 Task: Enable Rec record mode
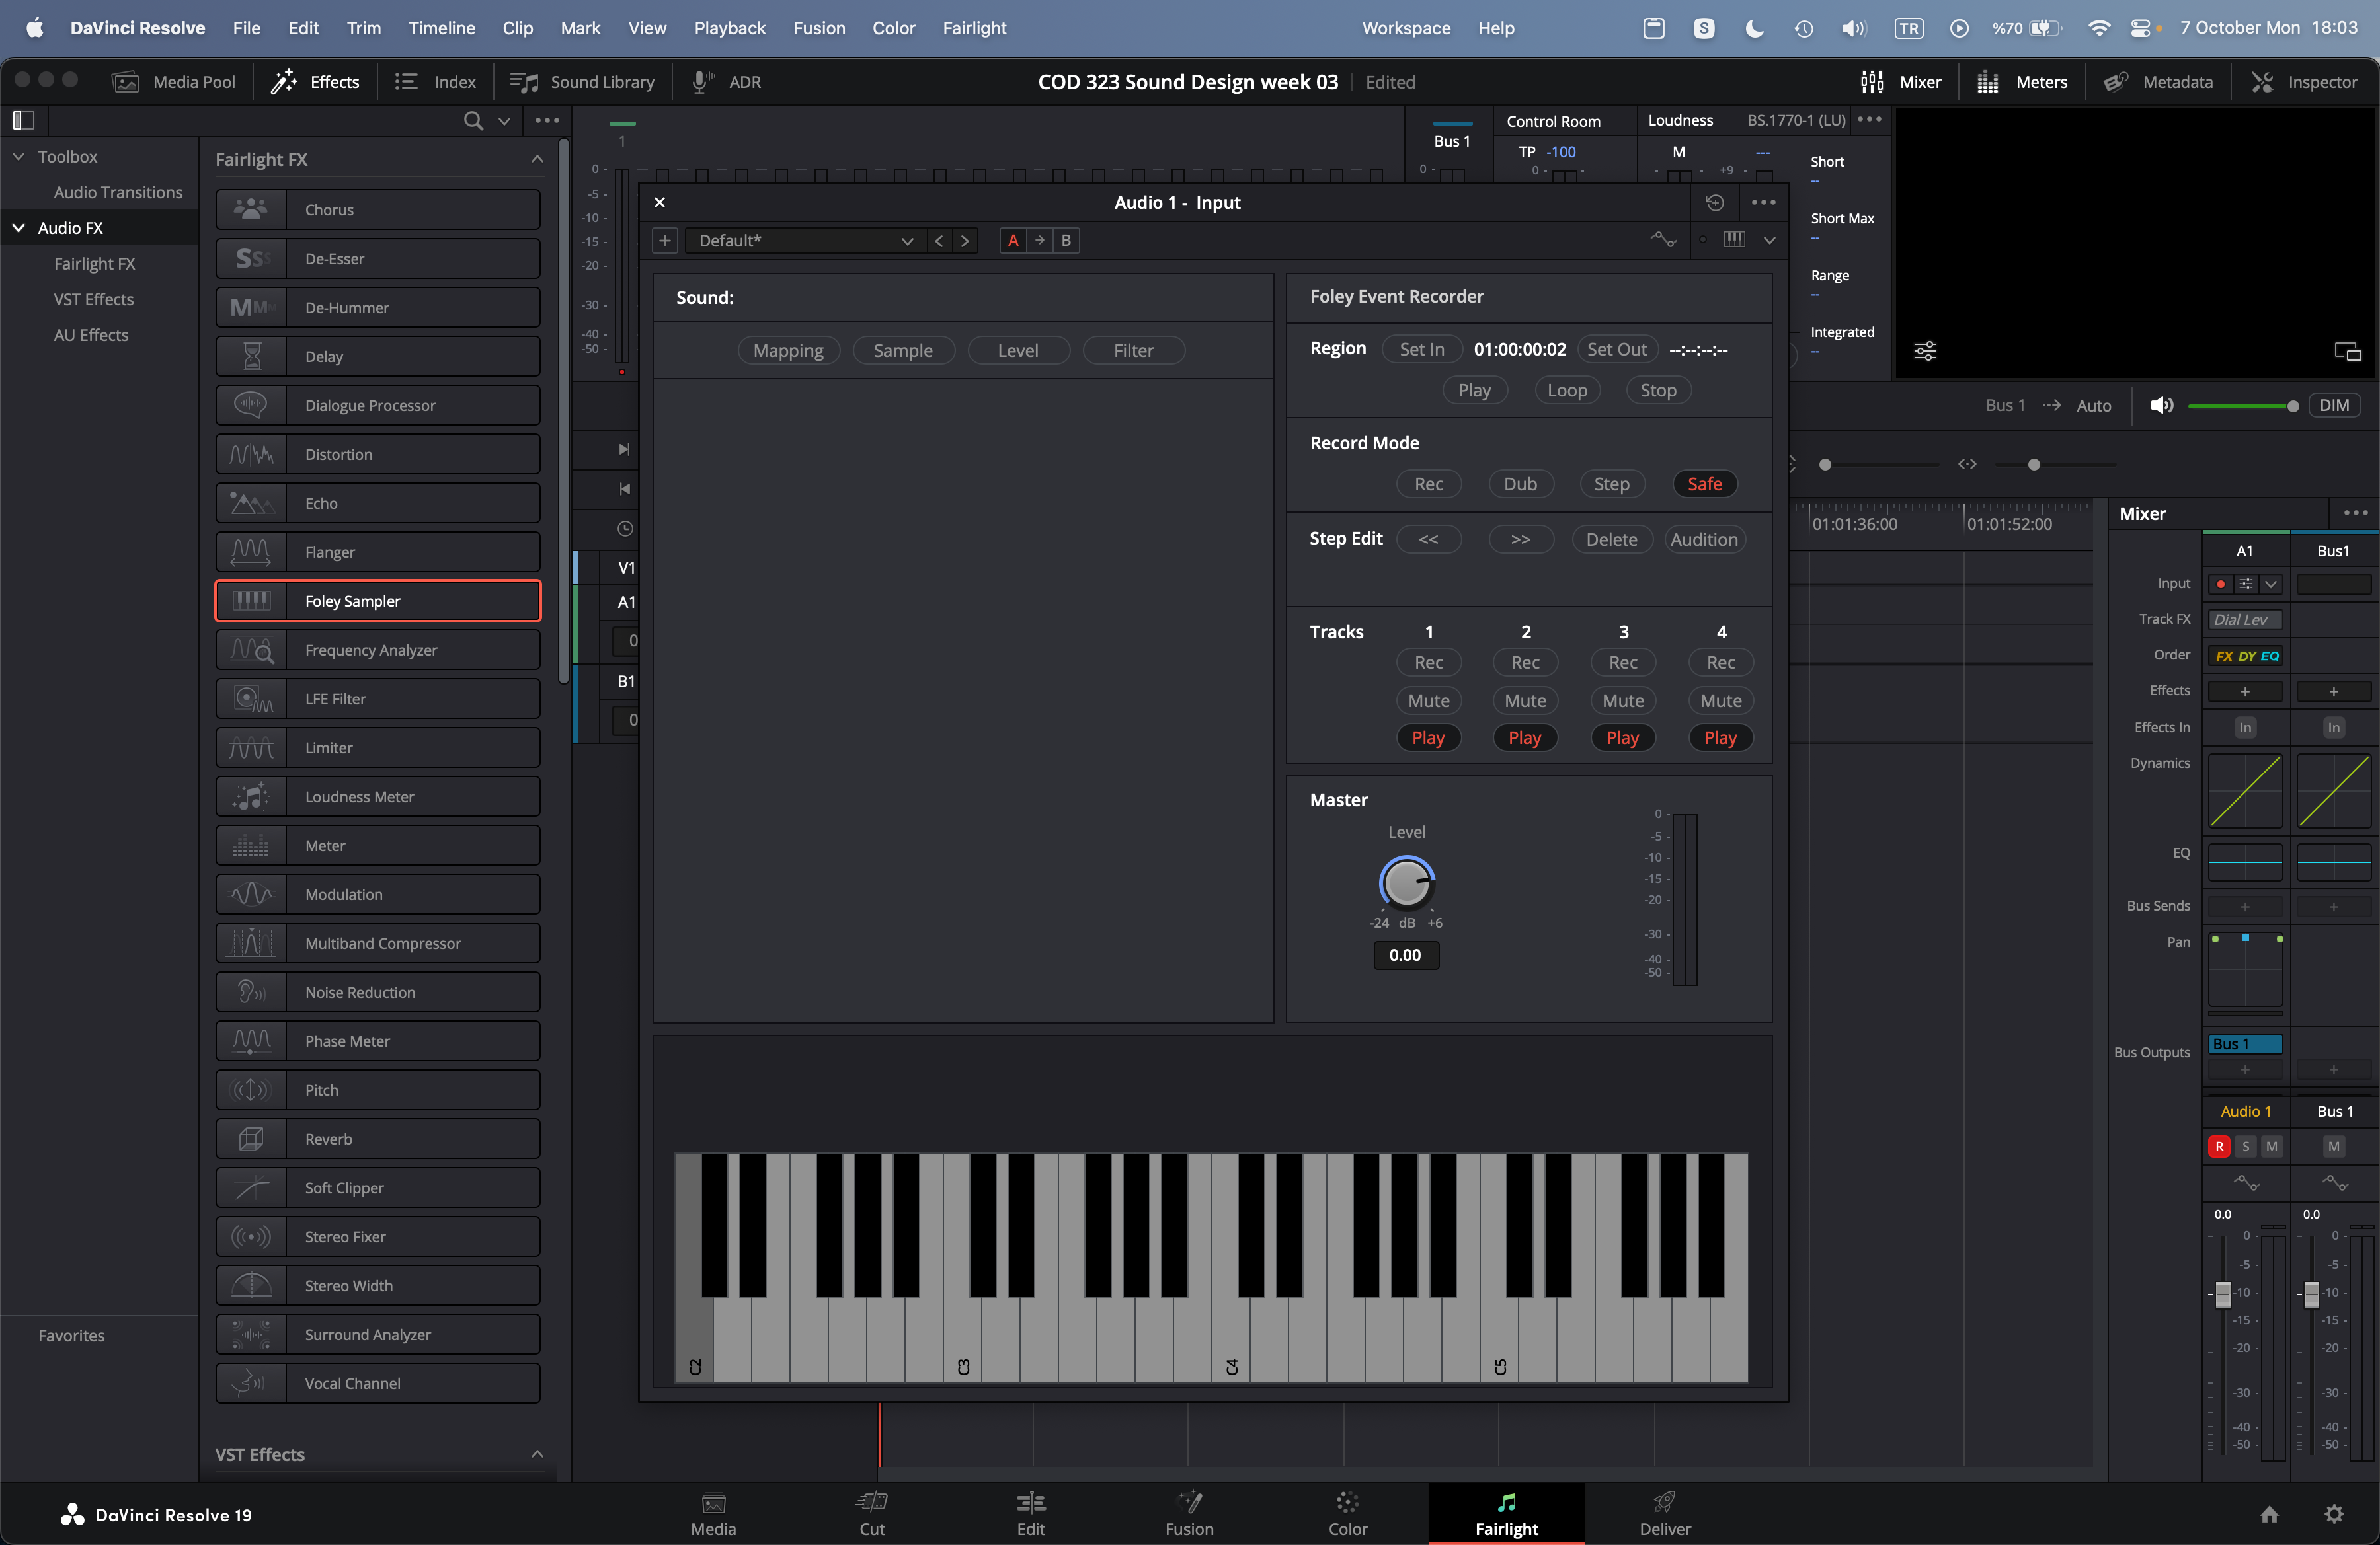[x=1428, y=484]
